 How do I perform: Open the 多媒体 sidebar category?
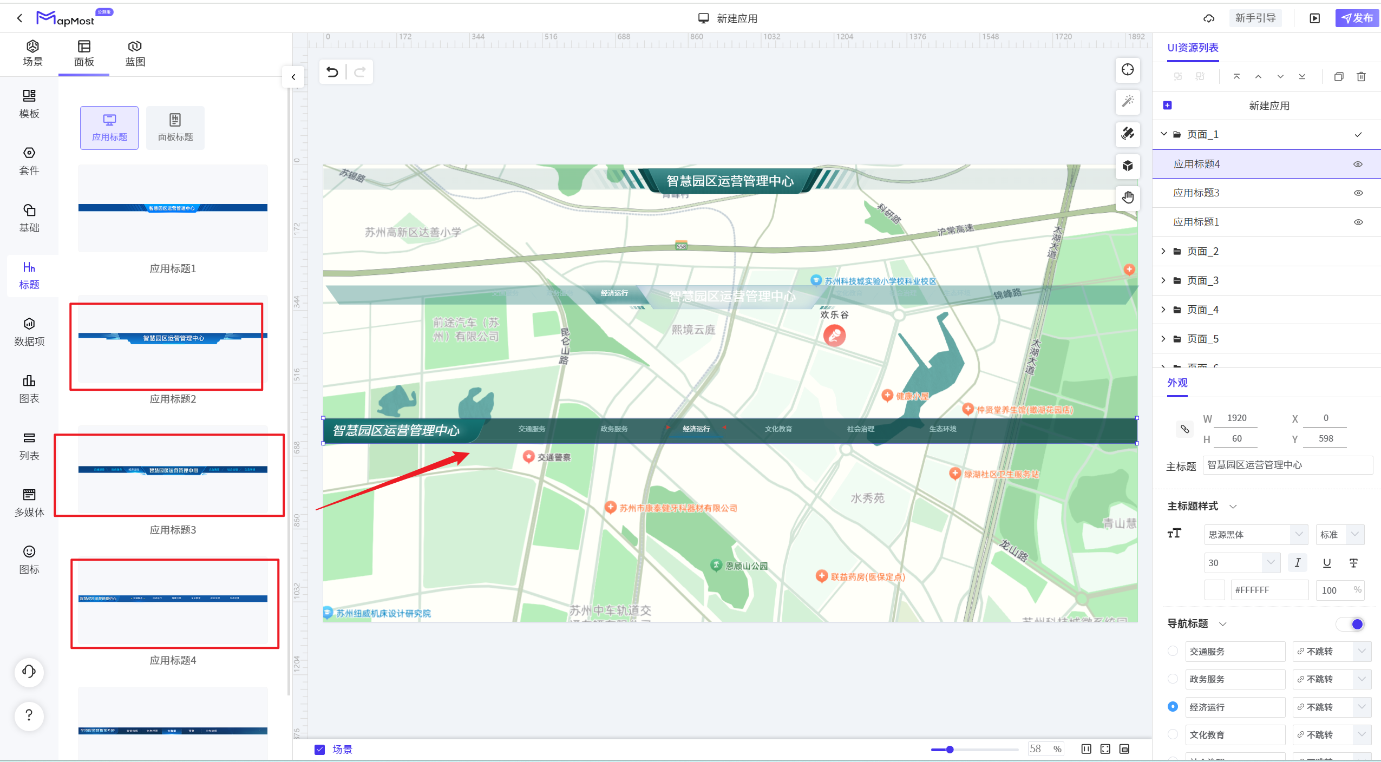(29, 503)
